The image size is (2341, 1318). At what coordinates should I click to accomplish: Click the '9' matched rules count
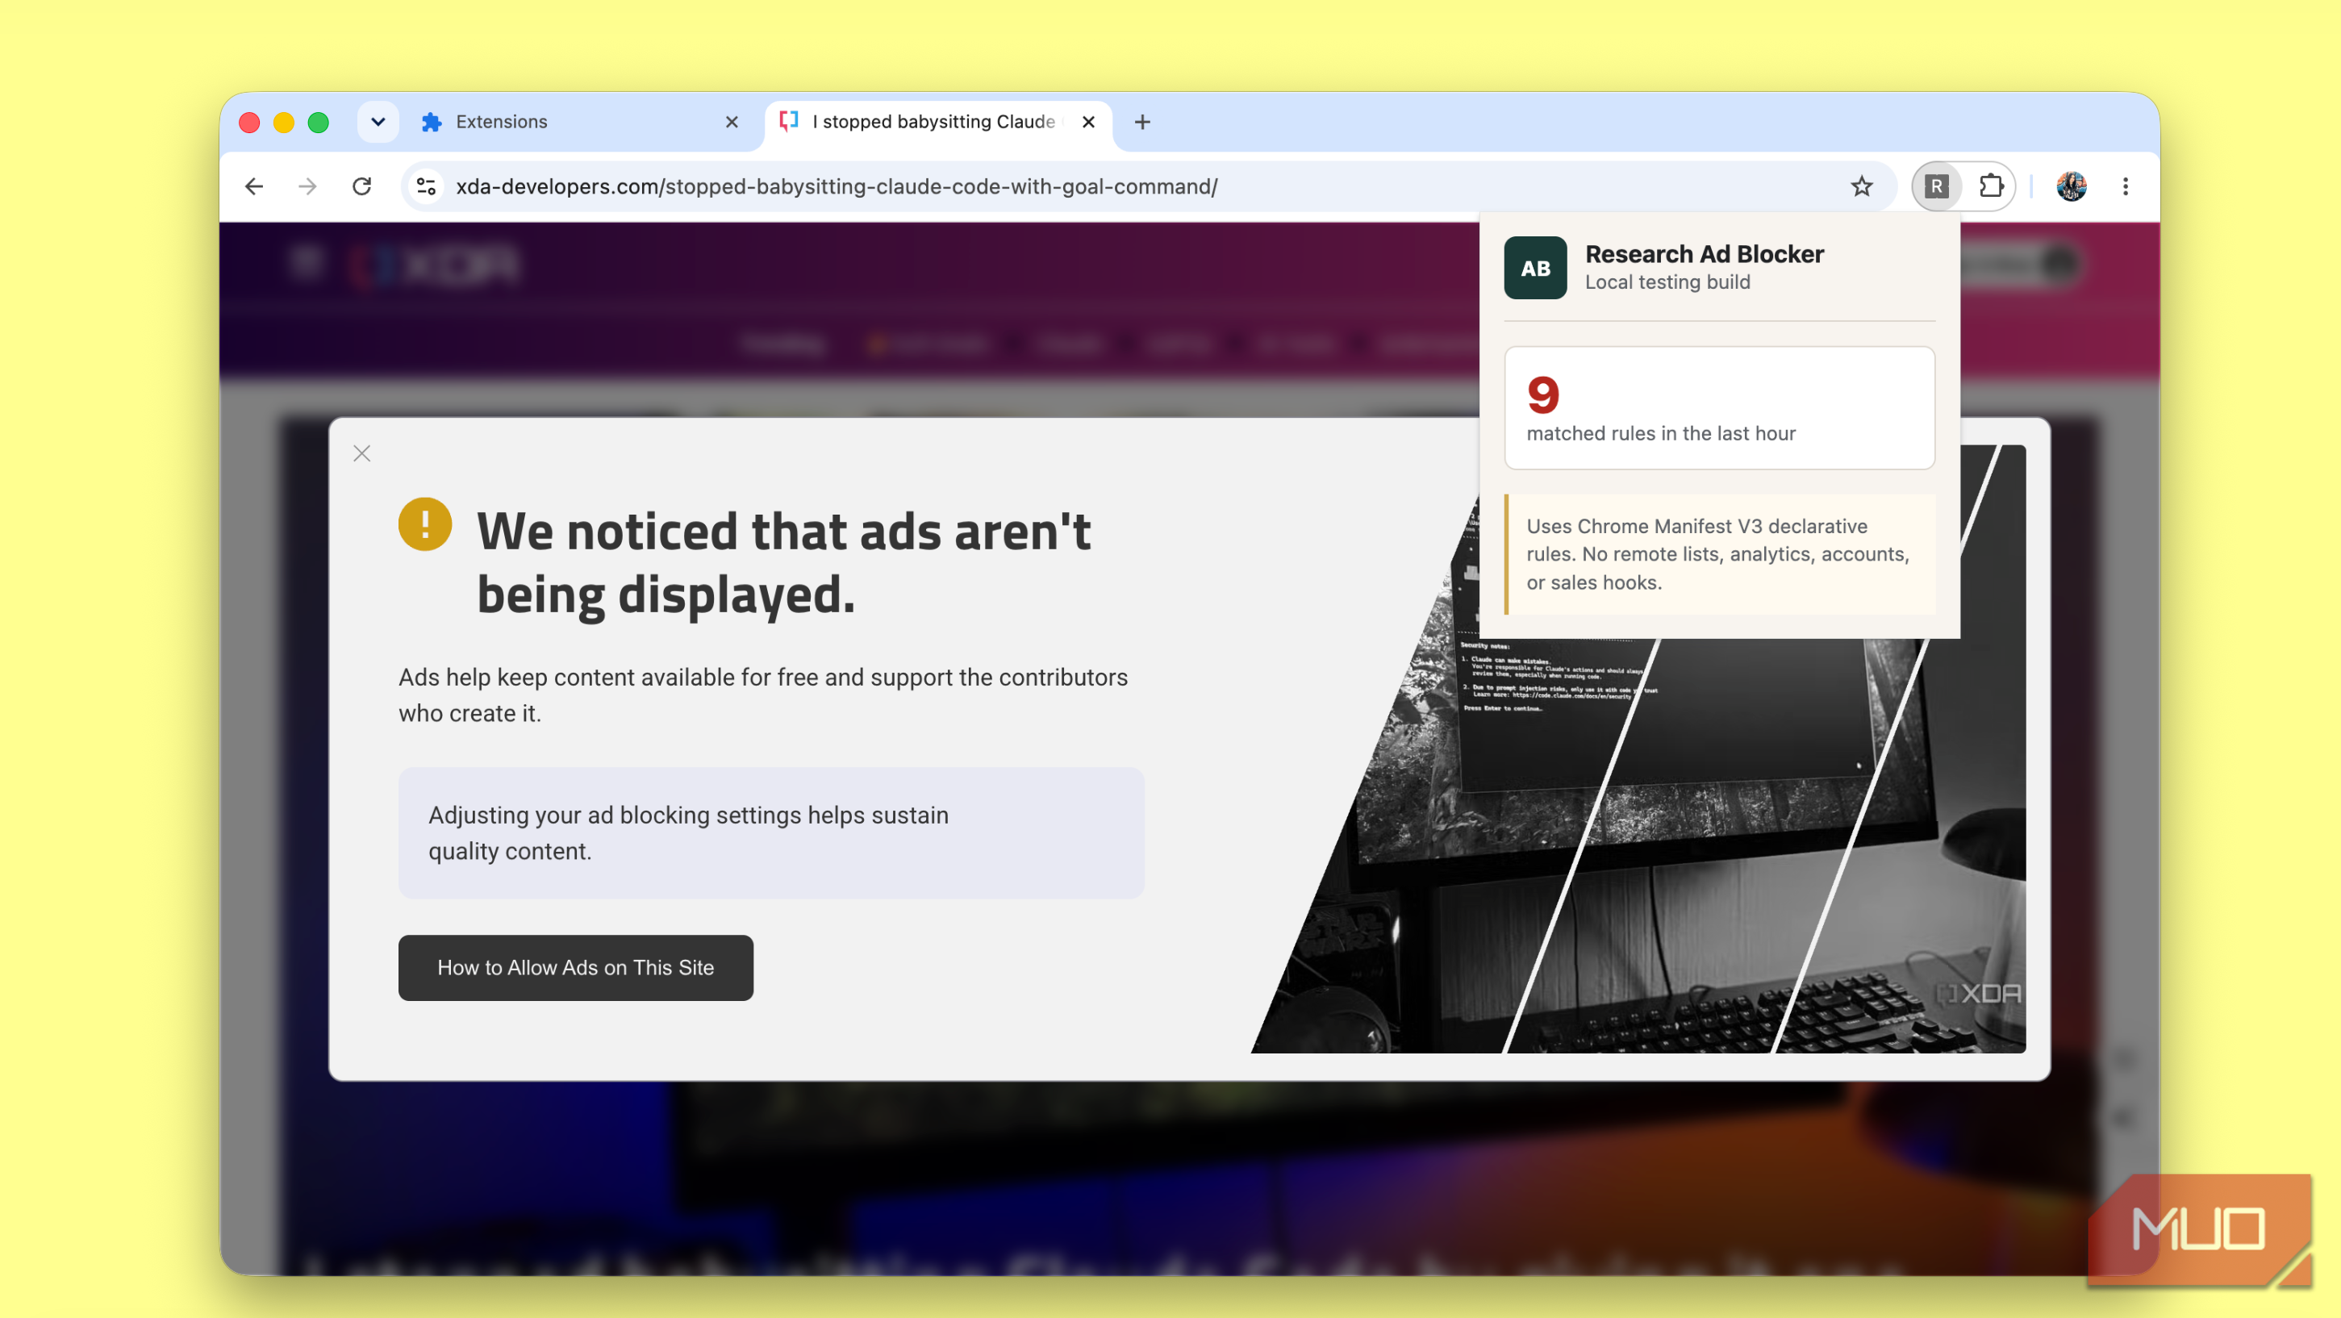[1542, 394]
